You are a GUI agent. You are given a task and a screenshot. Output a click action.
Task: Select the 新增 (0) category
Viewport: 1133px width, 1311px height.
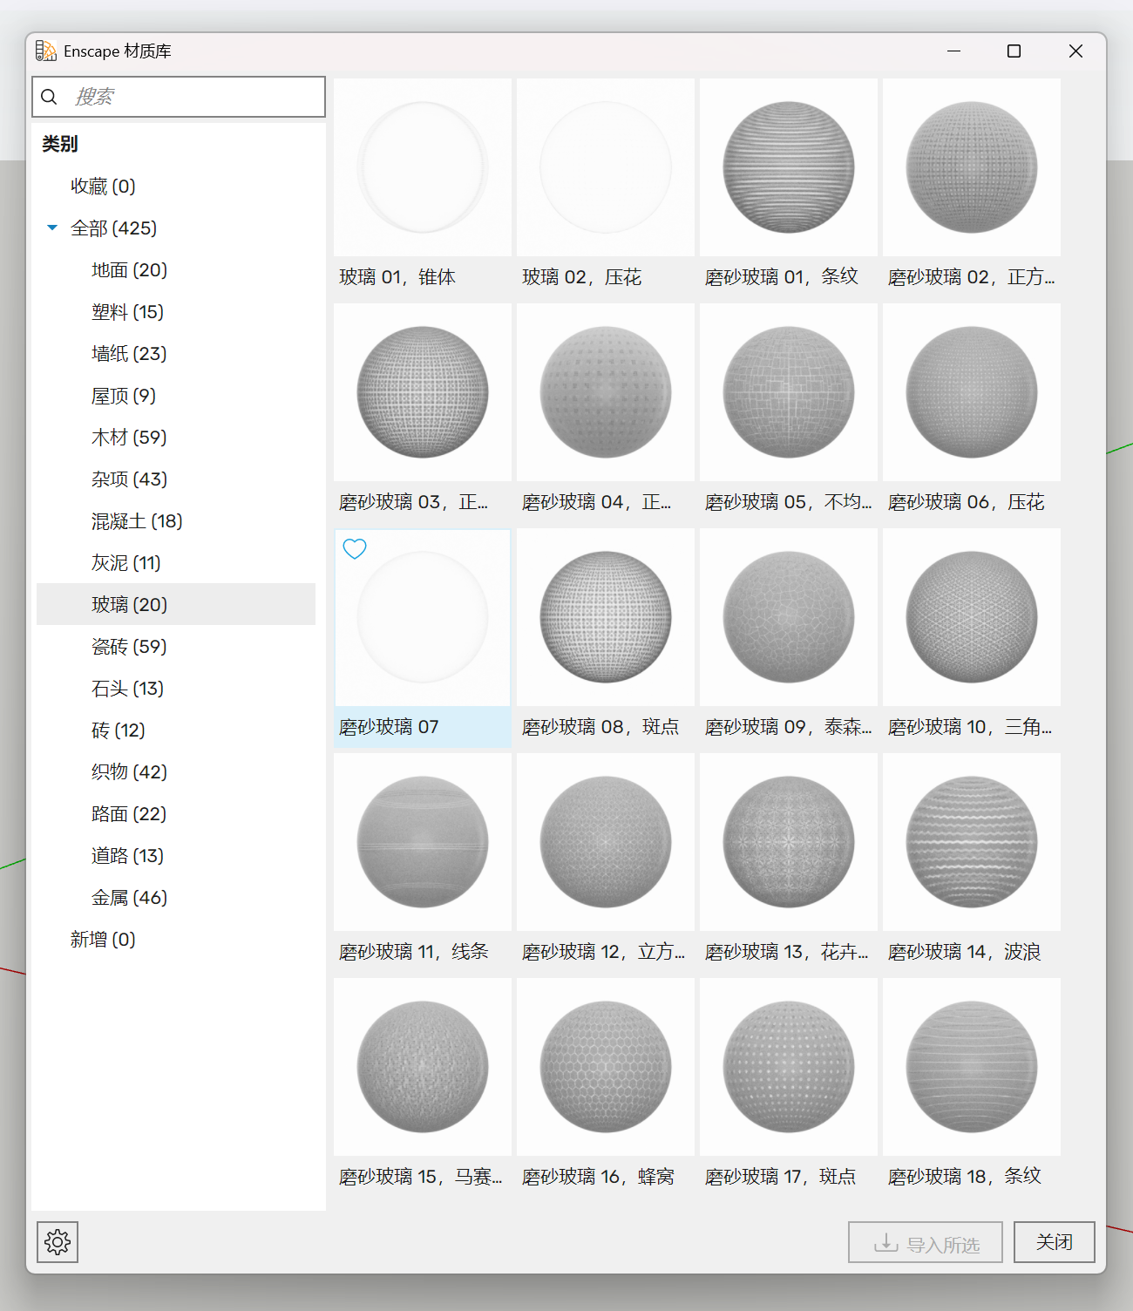point(103,940)
